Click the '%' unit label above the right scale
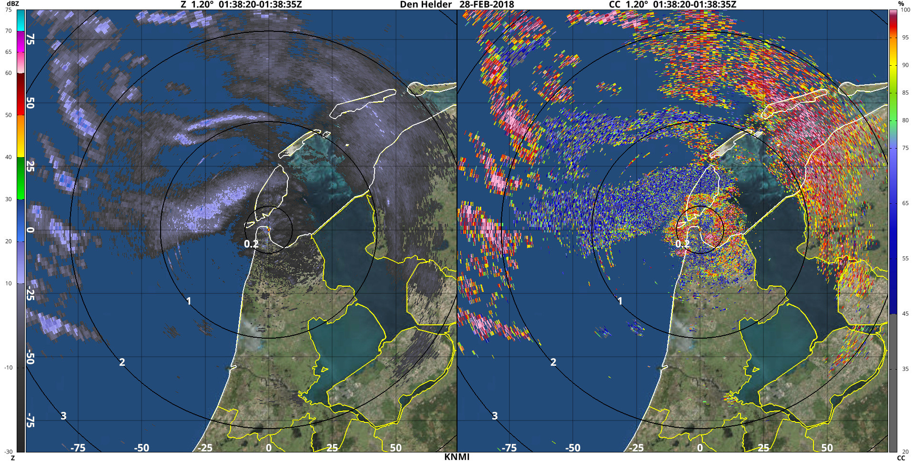914x462 pixels. tap(901, 4)
